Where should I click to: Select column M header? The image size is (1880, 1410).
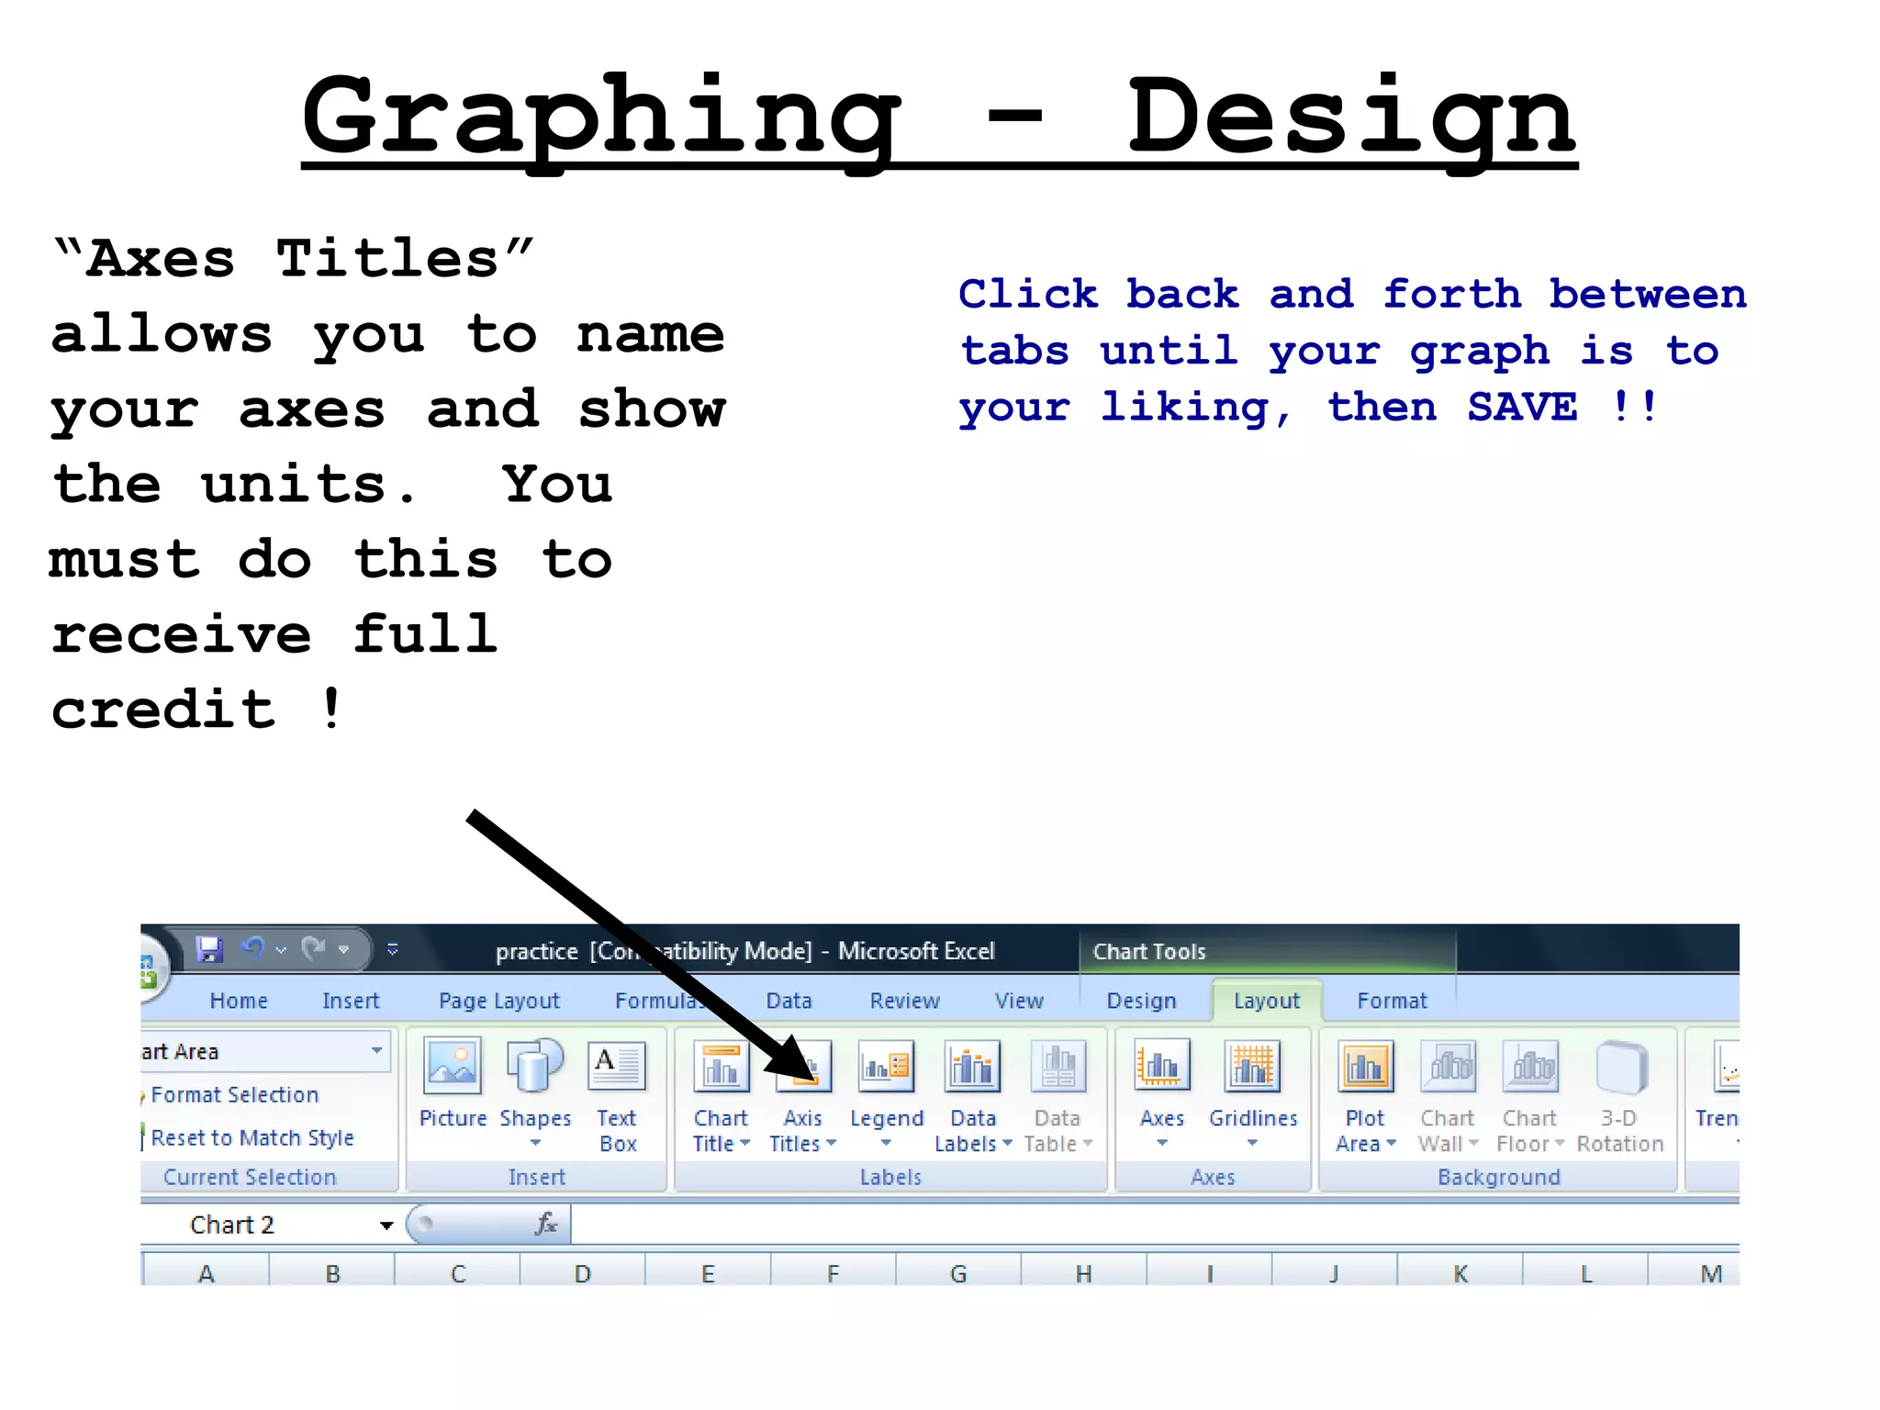(1695, 1273)
